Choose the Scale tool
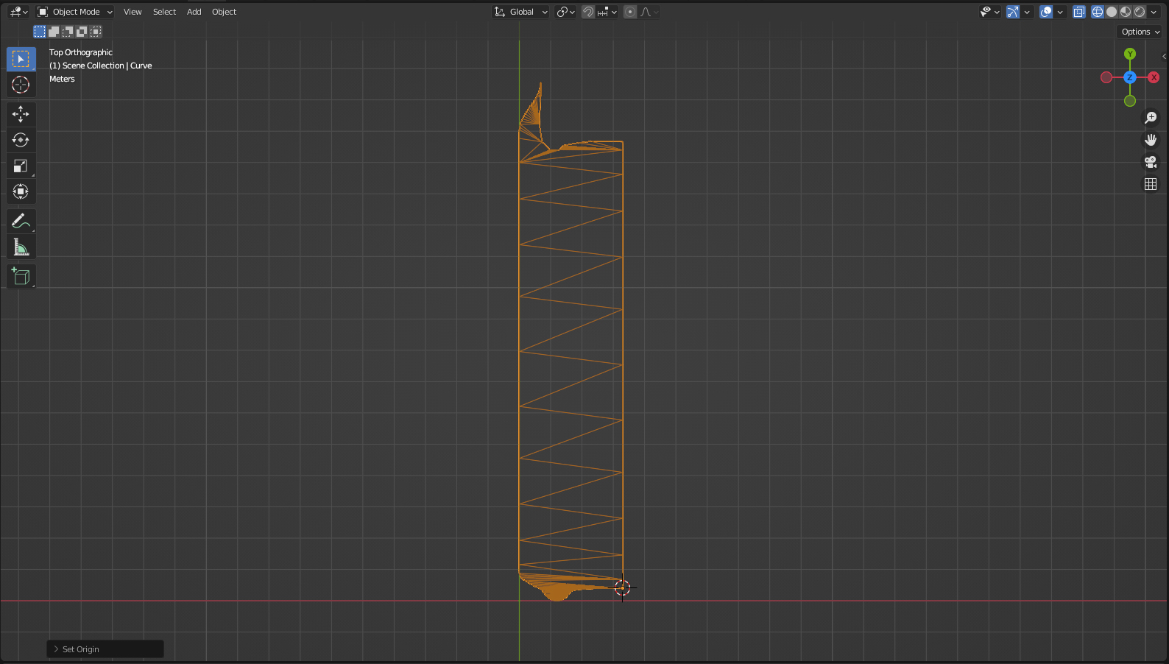The image size is (1169, 664). pyautogui.click(x=21, y=166)
